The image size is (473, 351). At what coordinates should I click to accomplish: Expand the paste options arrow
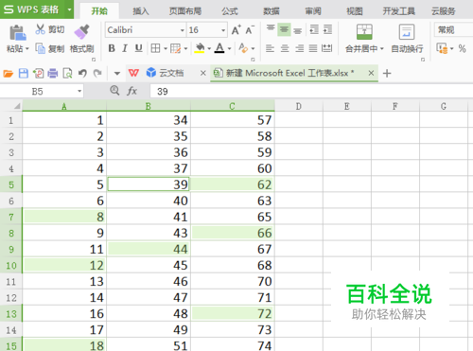pos(27,48)
